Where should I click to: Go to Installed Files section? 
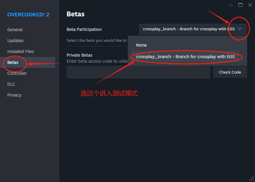point(21,51)
